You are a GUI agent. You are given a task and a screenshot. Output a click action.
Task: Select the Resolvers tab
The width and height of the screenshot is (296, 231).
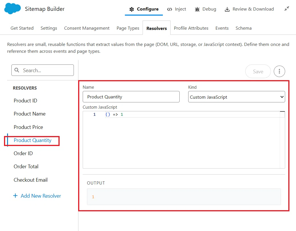157,28
